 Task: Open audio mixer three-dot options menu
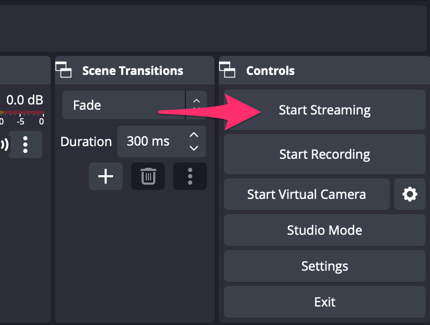point(25,144)
